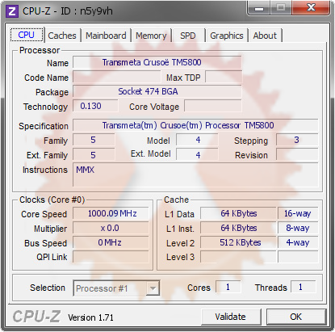
Task: Click the Bus Speed 0 MHz value
Action: [111, 242]
